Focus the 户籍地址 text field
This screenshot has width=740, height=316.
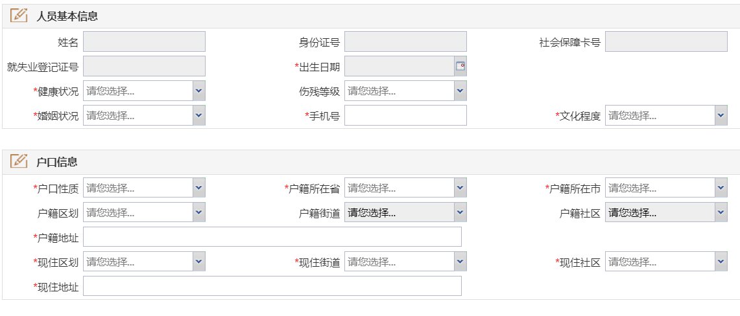272,237
